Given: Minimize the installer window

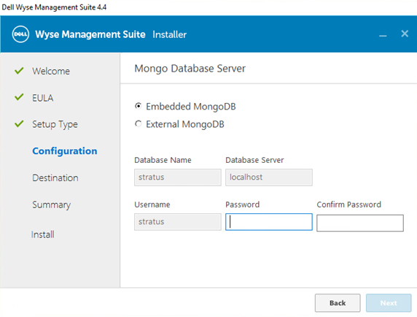Looking at the screenshot, I should (x=383, y=36).
